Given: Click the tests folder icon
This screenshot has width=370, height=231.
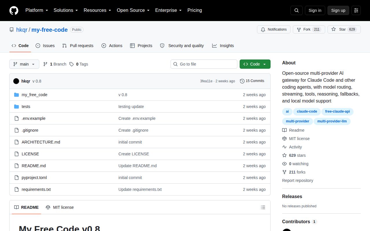Looking at the screenshot, I should [16, 107].
